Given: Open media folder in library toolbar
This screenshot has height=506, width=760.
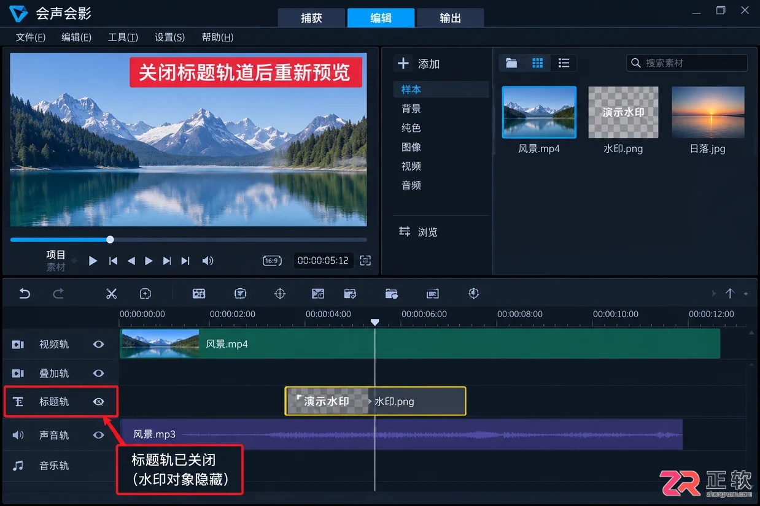Looking at the screenshot, I should (511, 63).
